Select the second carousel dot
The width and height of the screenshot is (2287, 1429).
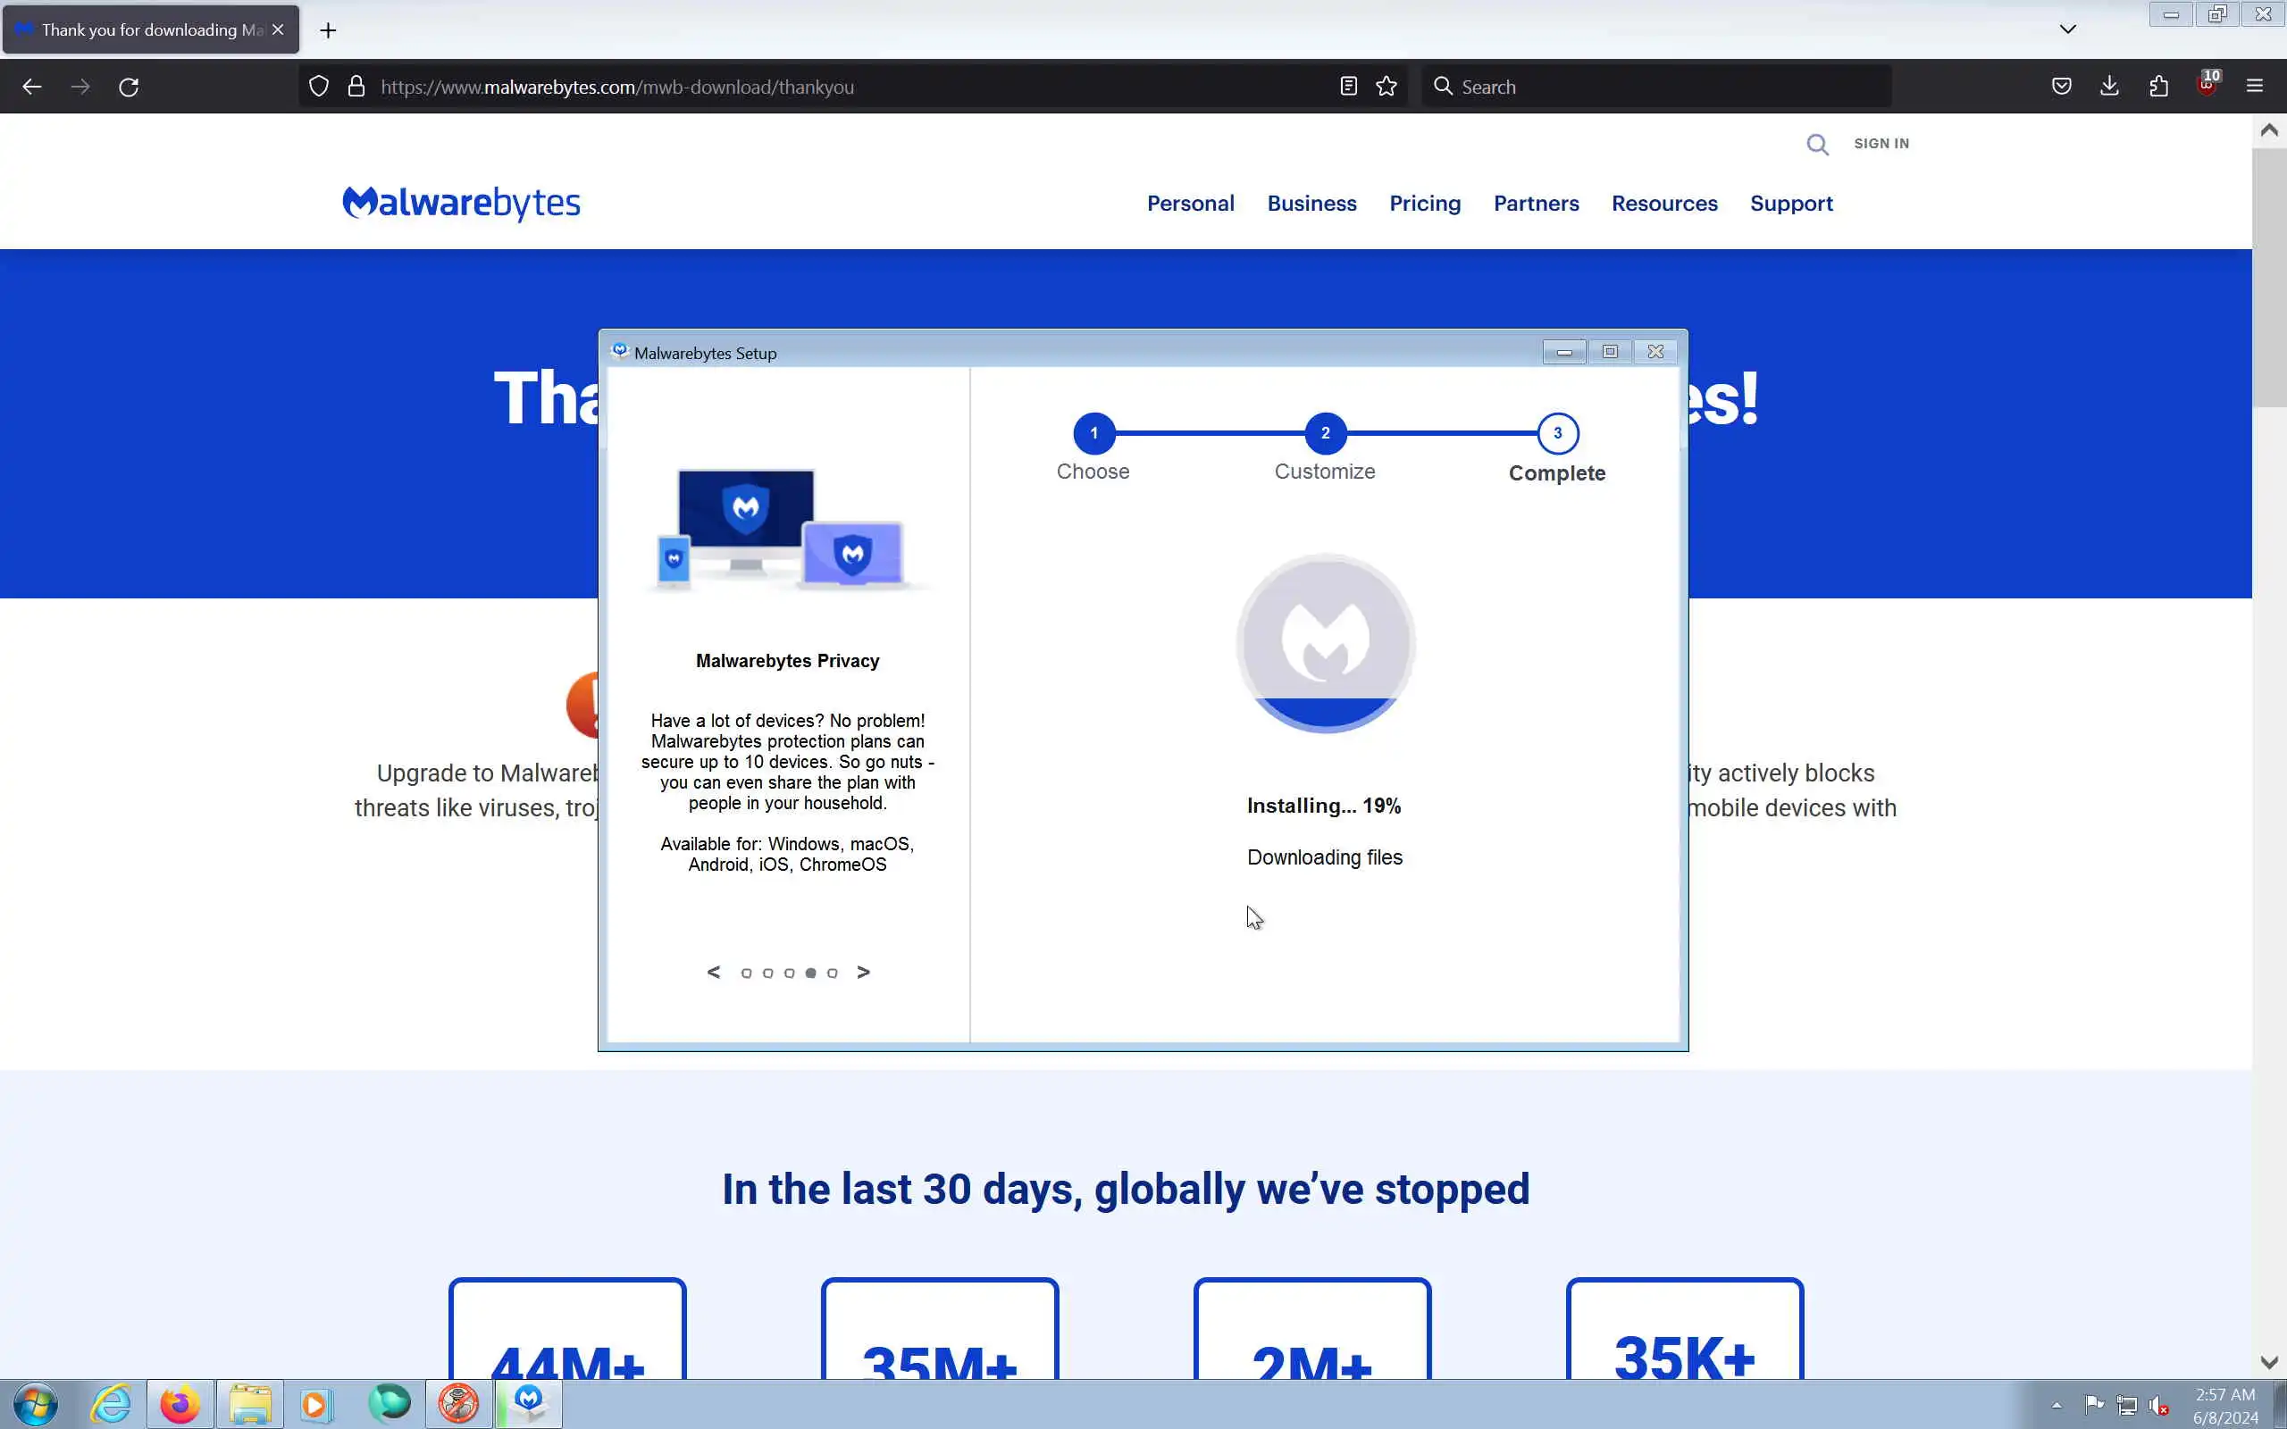[x=767, y=973]
